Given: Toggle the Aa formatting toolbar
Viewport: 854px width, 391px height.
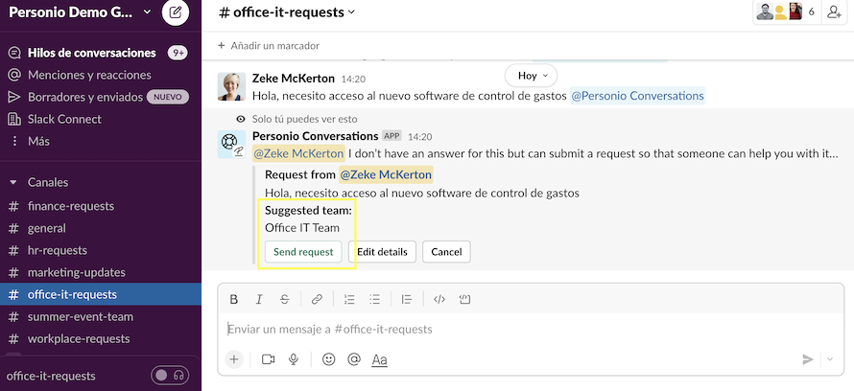Looking at the screenshot, I should 380,359.
